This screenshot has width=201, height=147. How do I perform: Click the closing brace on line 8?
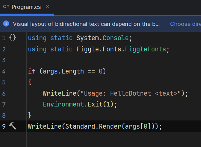click(30, 115)
